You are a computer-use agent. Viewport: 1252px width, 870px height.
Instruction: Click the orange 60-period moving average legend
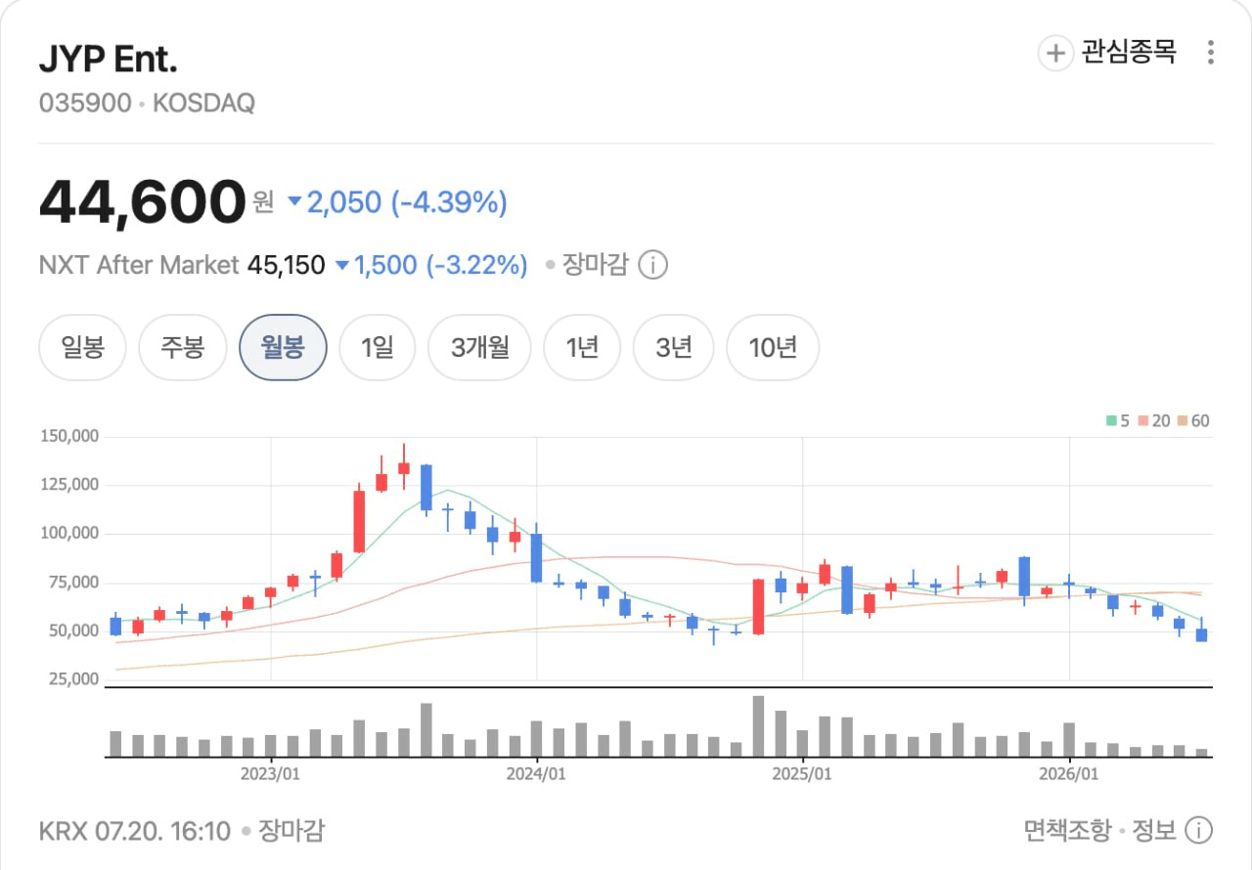click(1193, 421)
